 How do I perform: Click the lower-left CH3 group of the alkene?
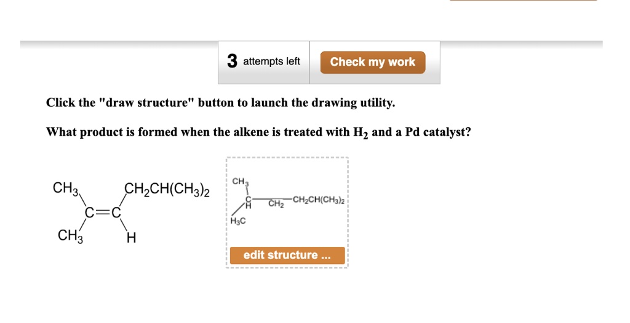pos(70,236)
